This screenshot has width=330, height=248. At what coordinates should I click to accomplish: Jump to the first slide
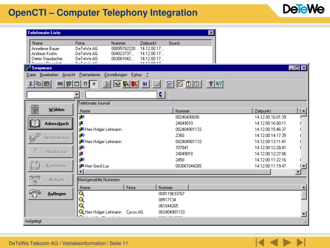[x=260, y=243]
